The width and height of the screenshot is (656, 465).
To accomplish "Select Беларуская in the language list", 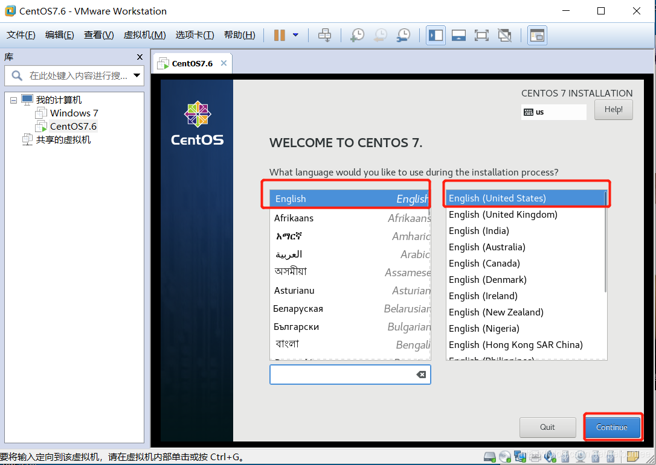I will pyautogui.click(x=350, y=309).
